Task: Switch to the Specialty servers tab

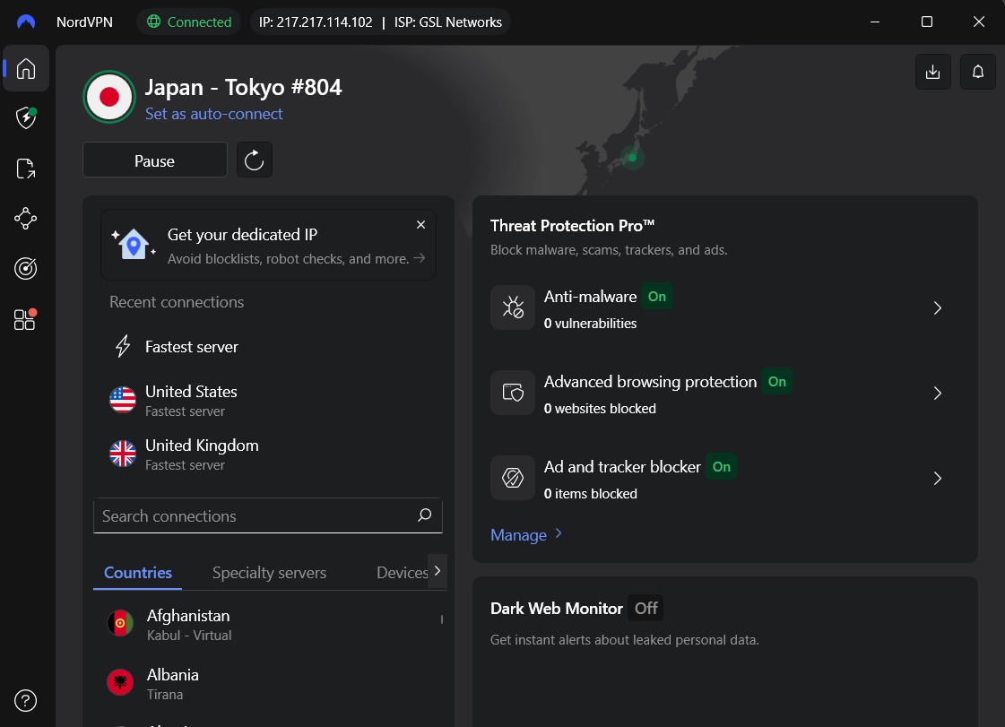Action: (x=269, y=573)
